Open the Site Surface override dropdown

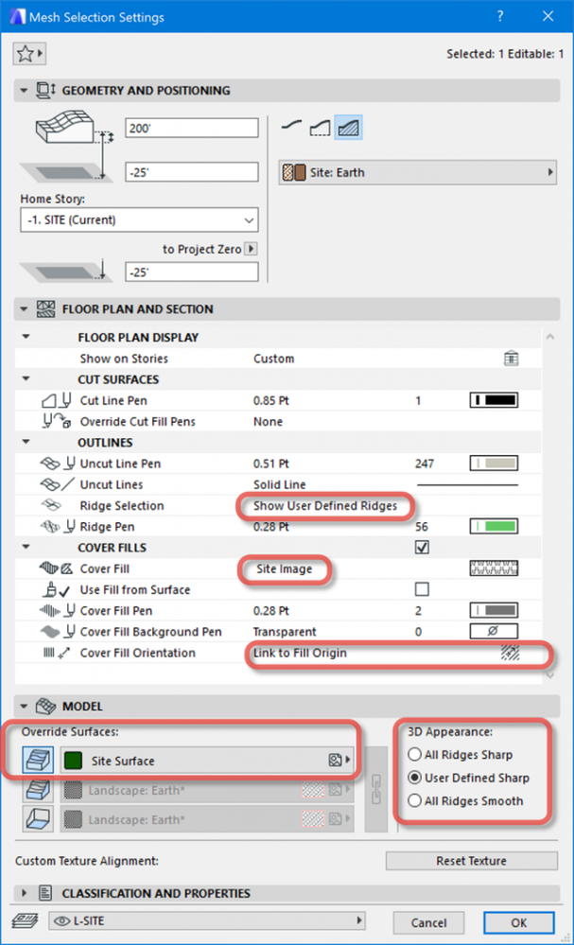(x=206, y=760)
